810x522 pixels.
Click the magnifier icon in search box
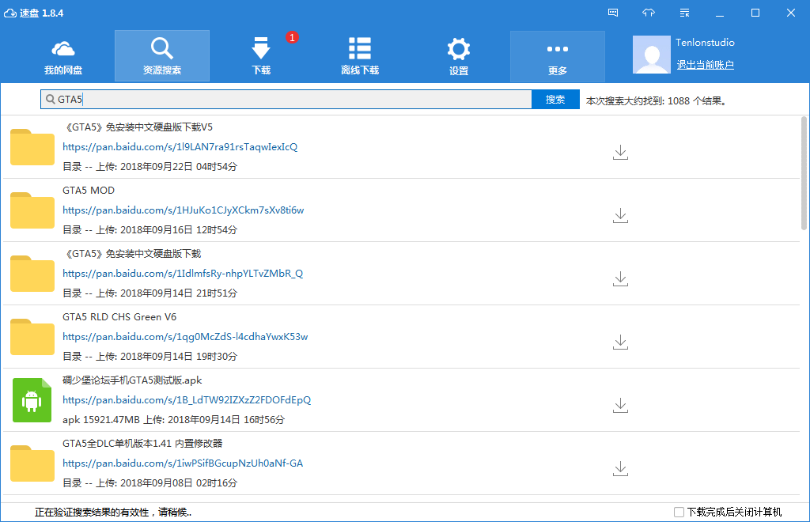[x=50, y=99]
